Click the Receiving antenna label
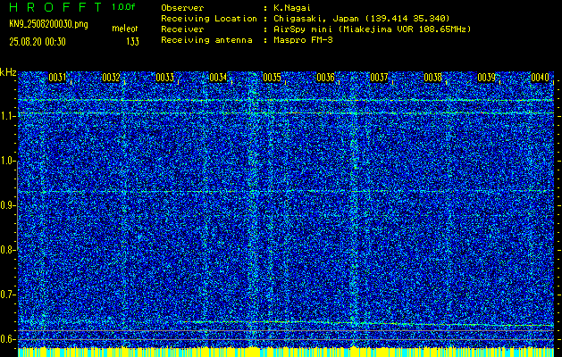The height and width of the screenshot is (357, 562). click(206, 40)
